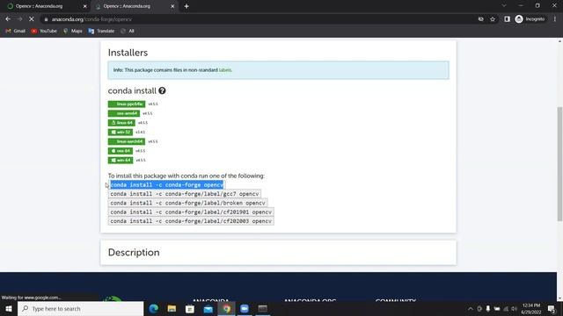
Task: Select the linux-aarch64 platform badge
Action: 127,141
